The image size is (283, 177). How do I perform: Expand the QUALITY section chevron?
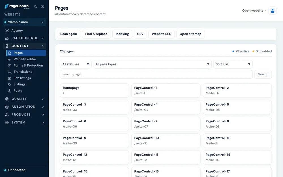coord(43,99)
